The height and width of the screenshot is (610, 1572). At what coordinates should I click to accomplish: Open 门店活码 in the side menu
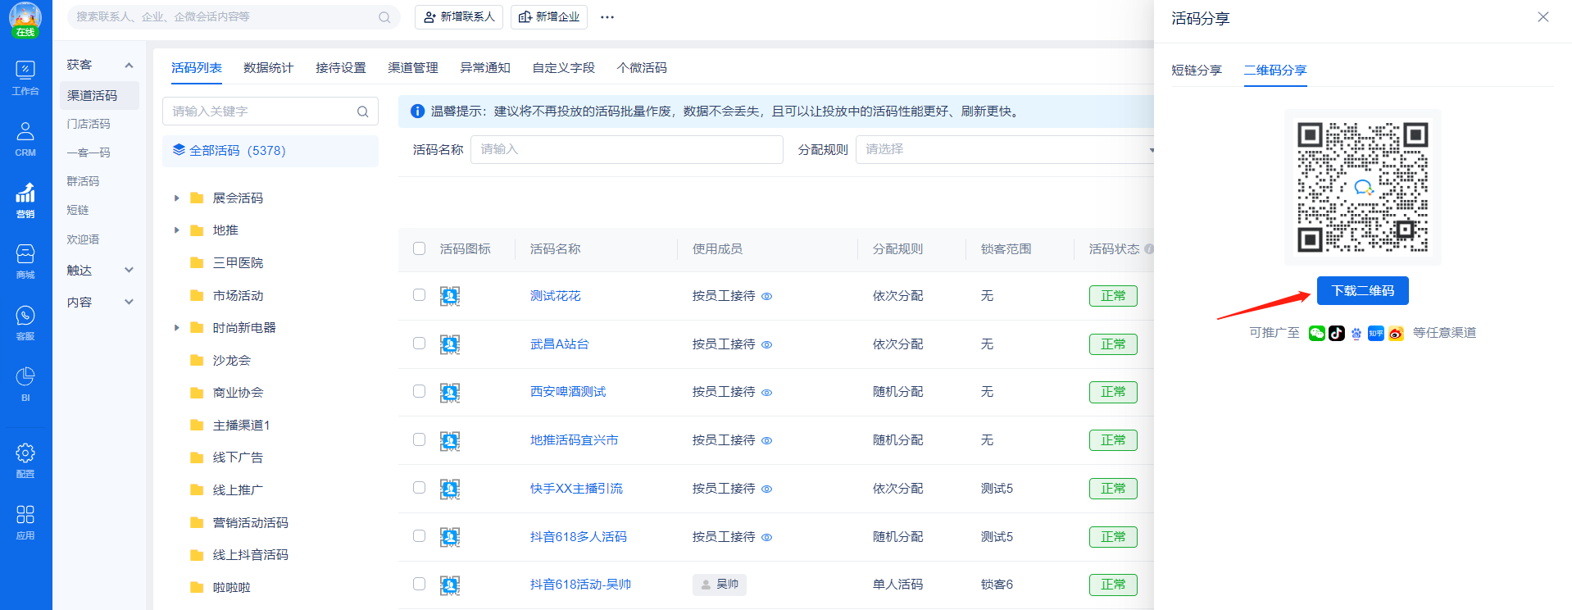coord(89,124)
